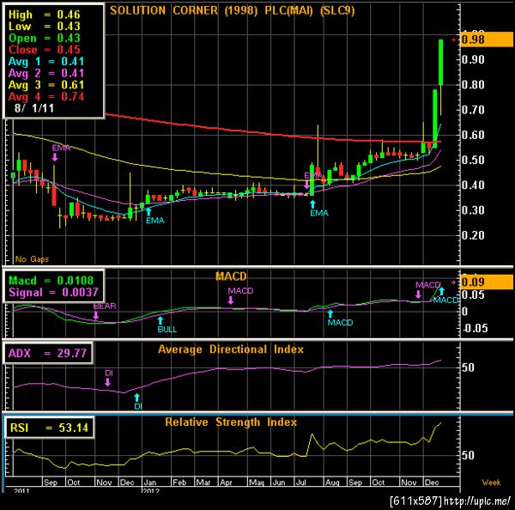This screenshot has width=515, height=510.
Task: Click the No Gaps note on price chart
Action: click(x=32, y=259)
